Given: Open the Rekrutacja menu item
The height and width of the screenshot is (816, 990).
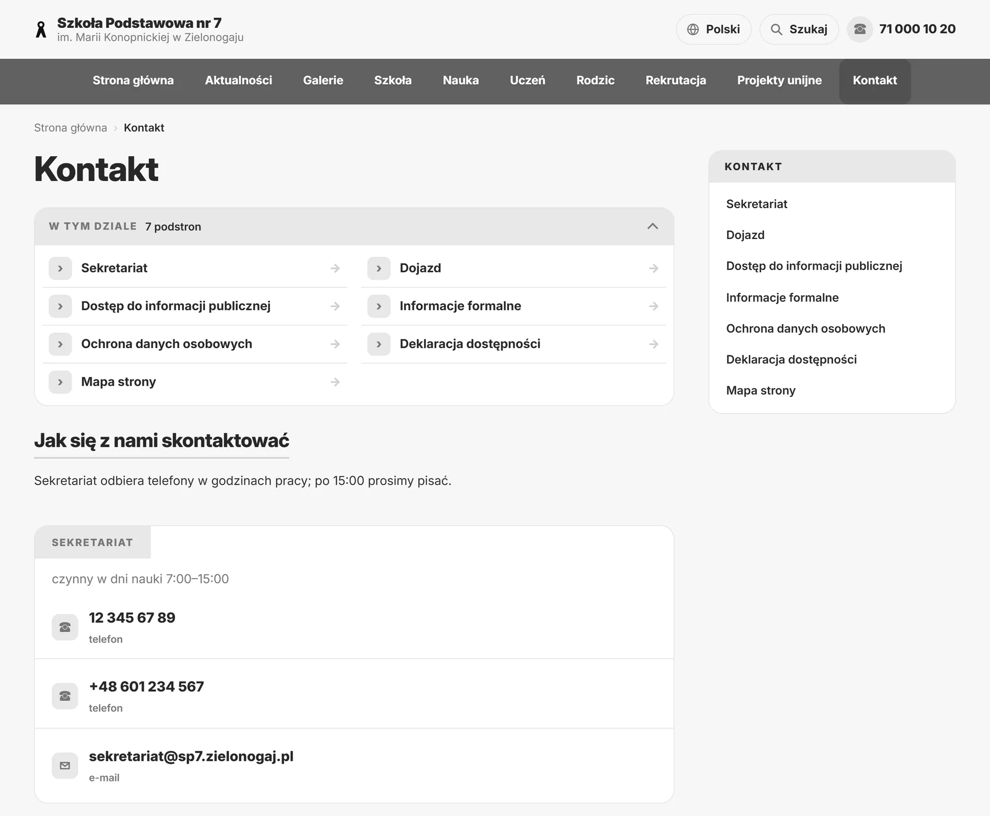Looking at the screenshot, I should (x=676, y=80).
